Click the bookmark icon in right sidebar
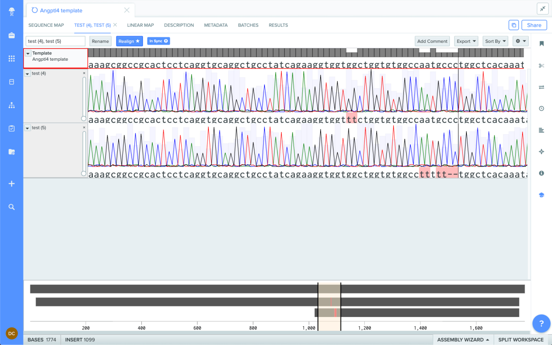This screenshot has height=345, width=552. point(541,44)
